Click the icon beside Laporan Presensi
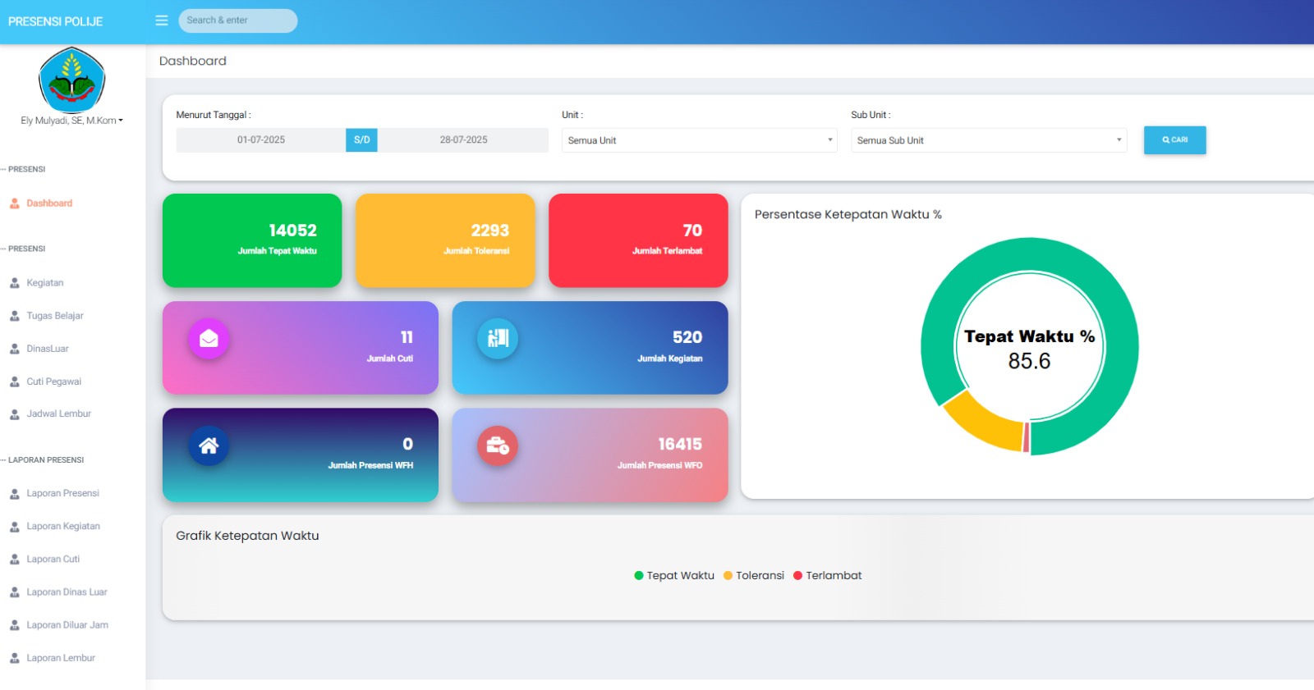Viewport: 1314px width, 690px height. pyautogui.click(x=15, y=494)
